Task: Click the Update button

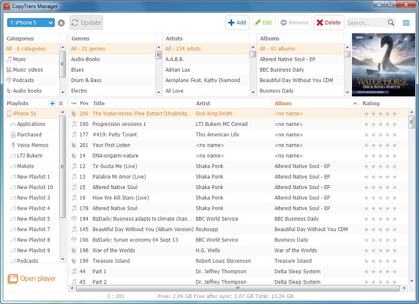Action: [86, 23]
